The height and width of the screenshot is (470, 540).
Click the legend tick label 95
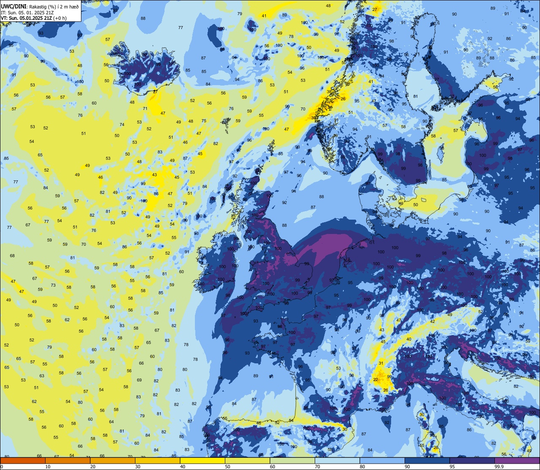tap(453, 467)
